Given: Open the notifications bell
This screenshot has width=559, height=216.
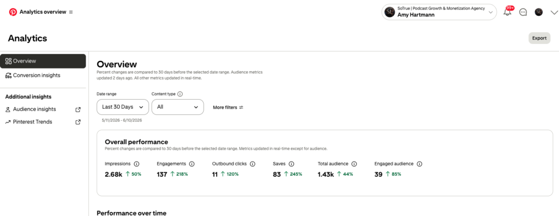Looking at the screenshot, I should [x=507, y=12].
